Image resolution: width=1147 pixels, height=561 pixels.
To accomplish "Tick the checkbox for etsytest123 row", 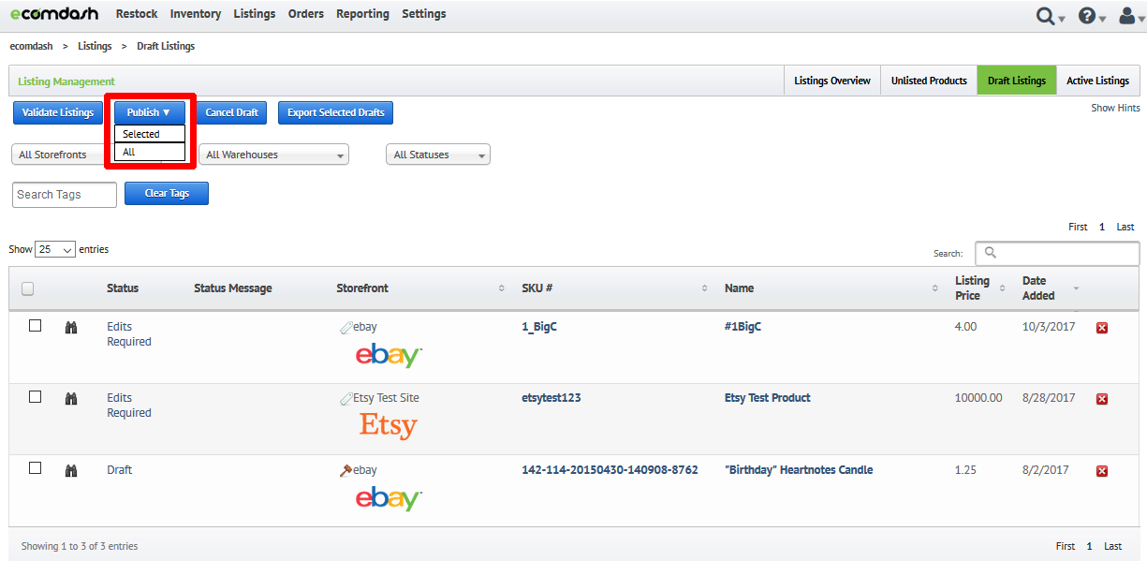I will pyautogui.click(x=35, y=397).
